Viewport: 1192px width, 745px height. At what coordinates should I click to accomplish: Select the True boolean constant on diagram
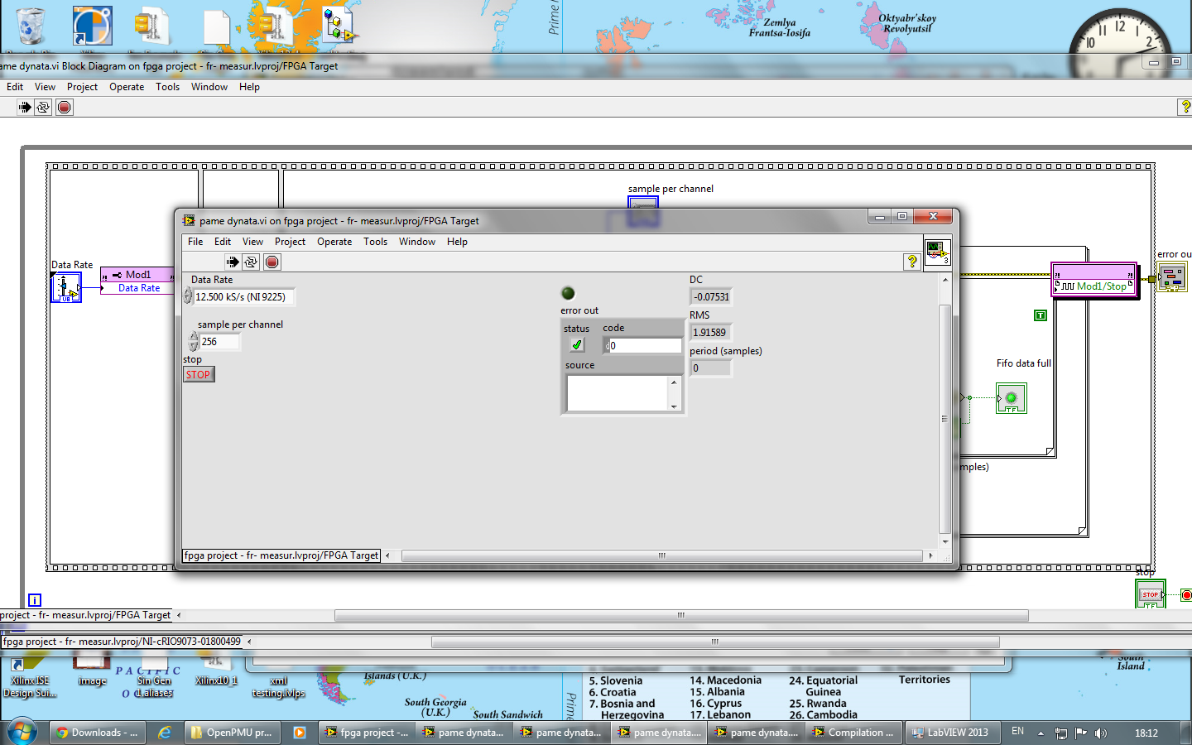pyautogui.click(x=1041, y=315)
